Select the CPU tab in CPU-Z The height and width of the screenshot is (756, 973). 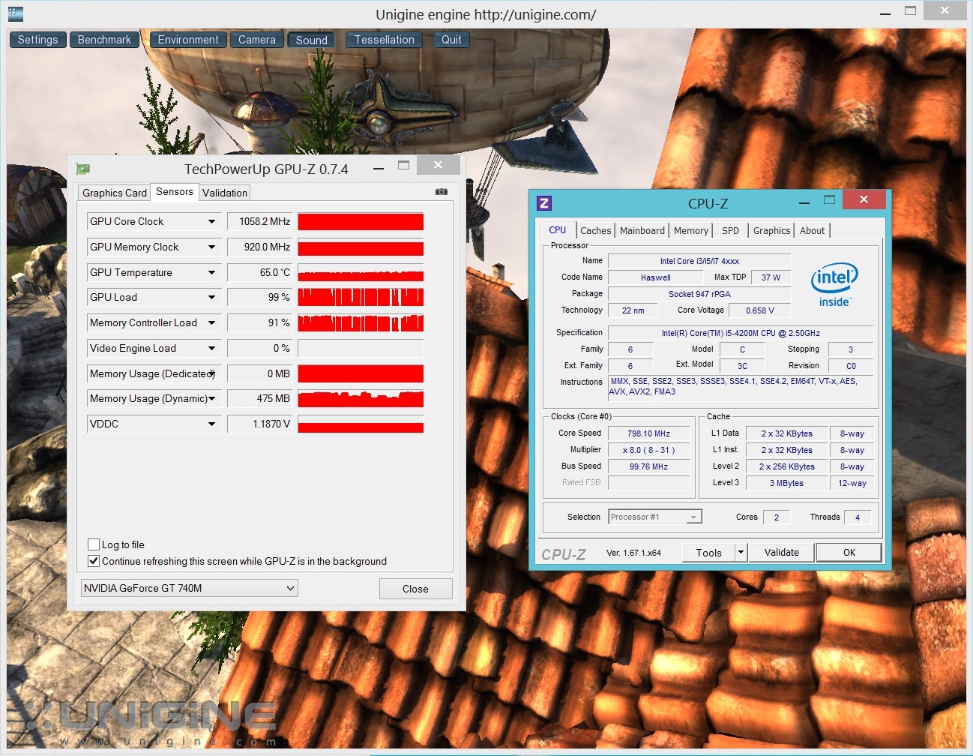tap(558, 229)
